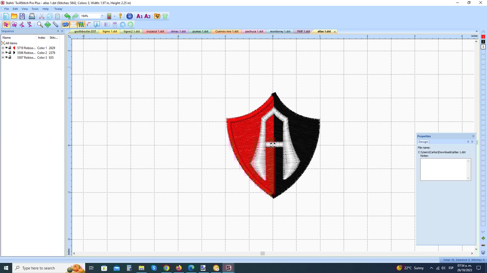Switch to the Cuervos nvo 1.dst tab
Image resolution: width=487 pixels, height=273 pixels.
[227, 31]
